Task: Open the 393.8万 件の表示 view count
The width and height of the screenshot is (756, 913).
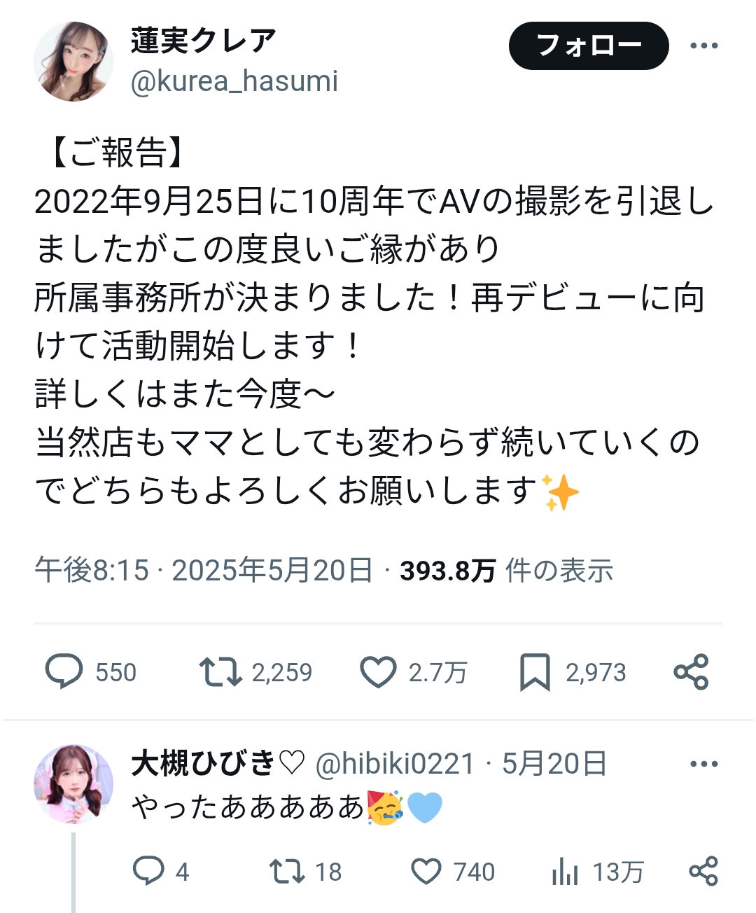Action: [x=506, y=571]
